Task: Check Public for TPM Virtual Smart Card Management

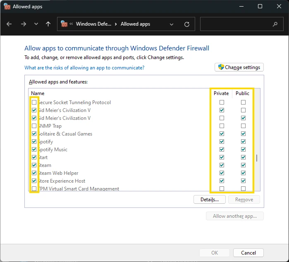Action: [x=243, y=189]
